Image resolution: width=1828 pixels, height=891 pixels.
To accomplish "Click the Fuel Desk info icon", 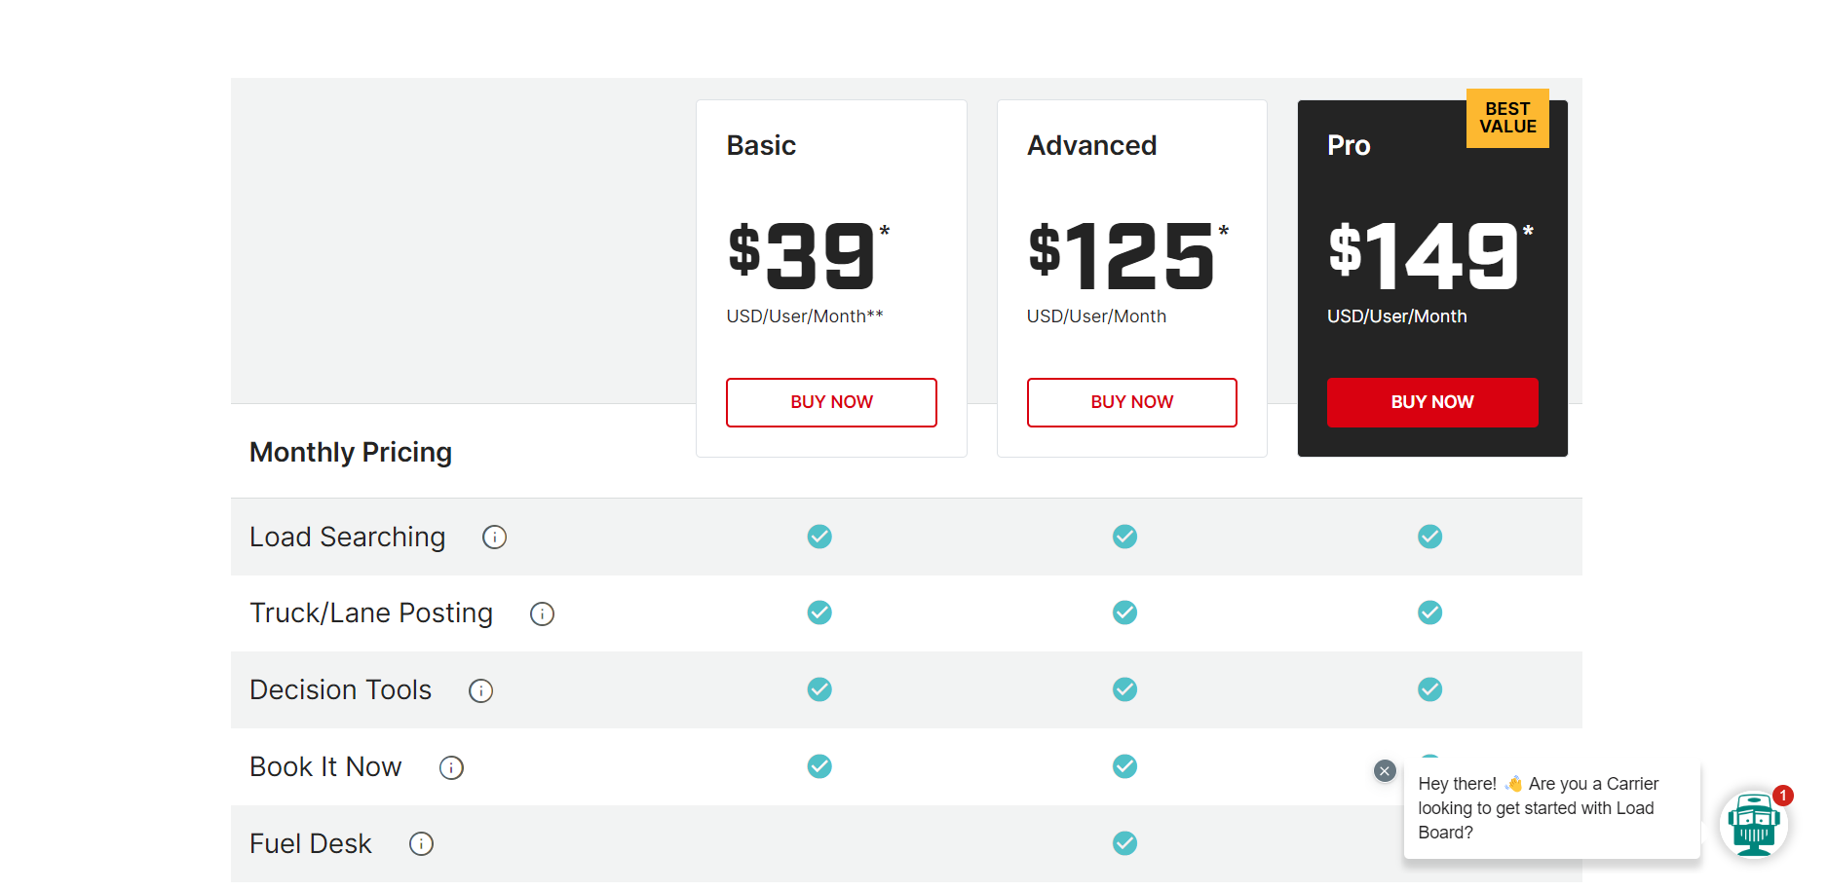I will click(421, 843).
